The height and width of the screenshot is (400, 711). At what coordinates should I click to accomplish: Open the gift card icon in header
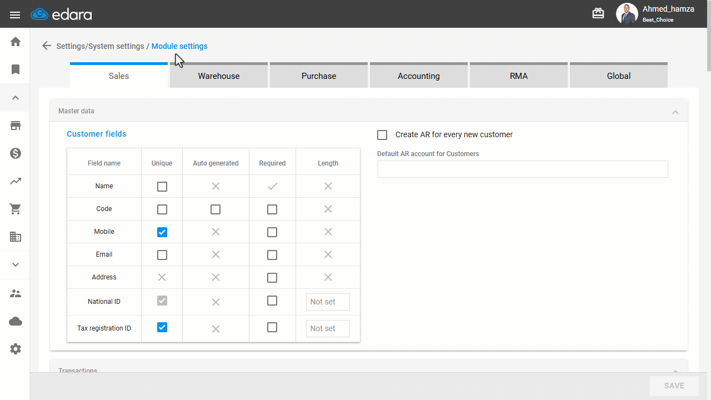coord(598,13)
